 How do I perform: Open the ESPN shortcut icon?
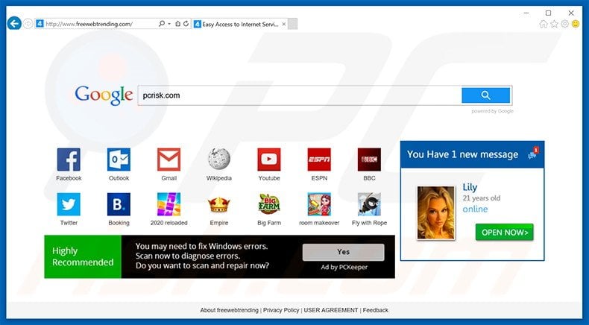pyautogui.click(x=319, y=160)
